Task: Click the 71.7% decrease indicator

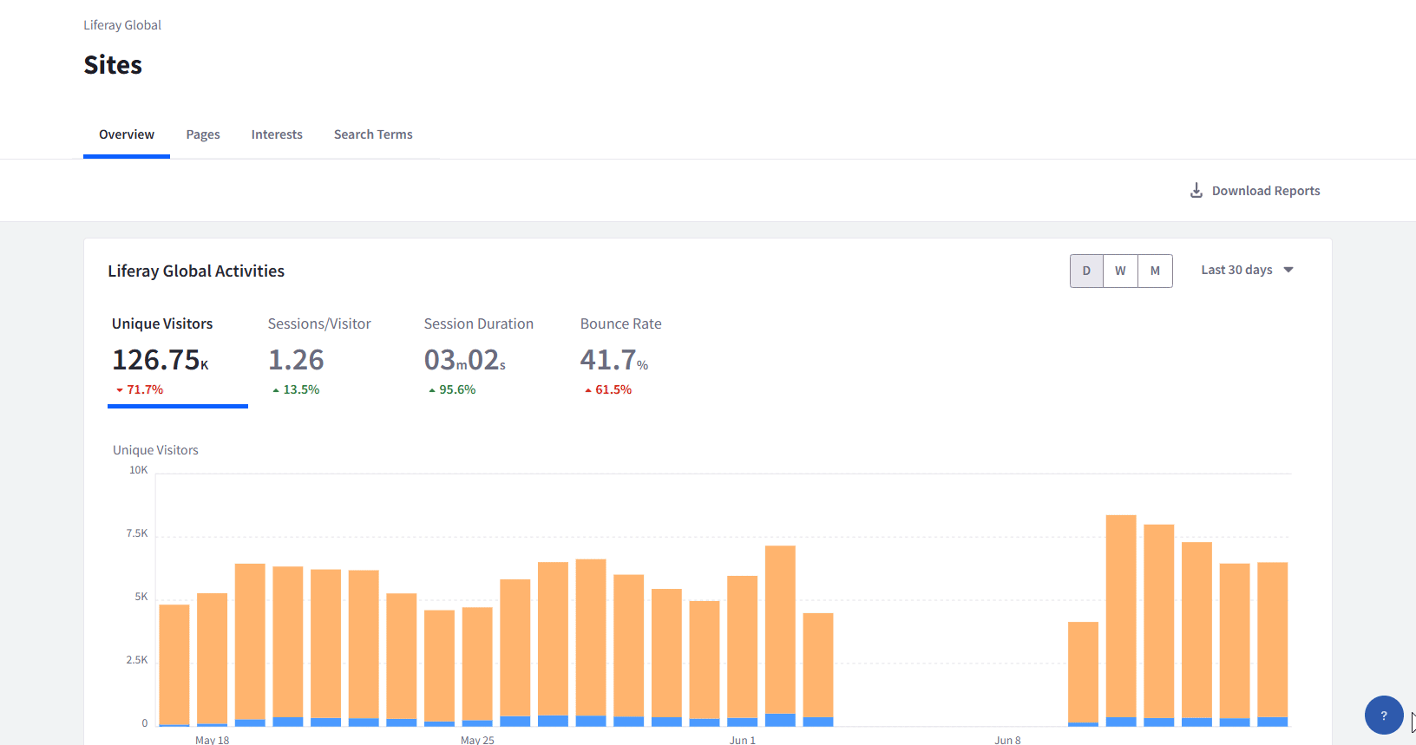Action: 140,389
